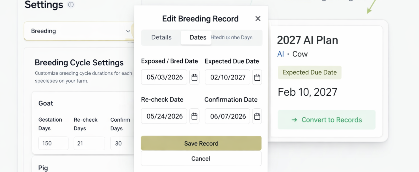
Task: Click the Exposed/Bred Date input field
Action: pos(164,77)
